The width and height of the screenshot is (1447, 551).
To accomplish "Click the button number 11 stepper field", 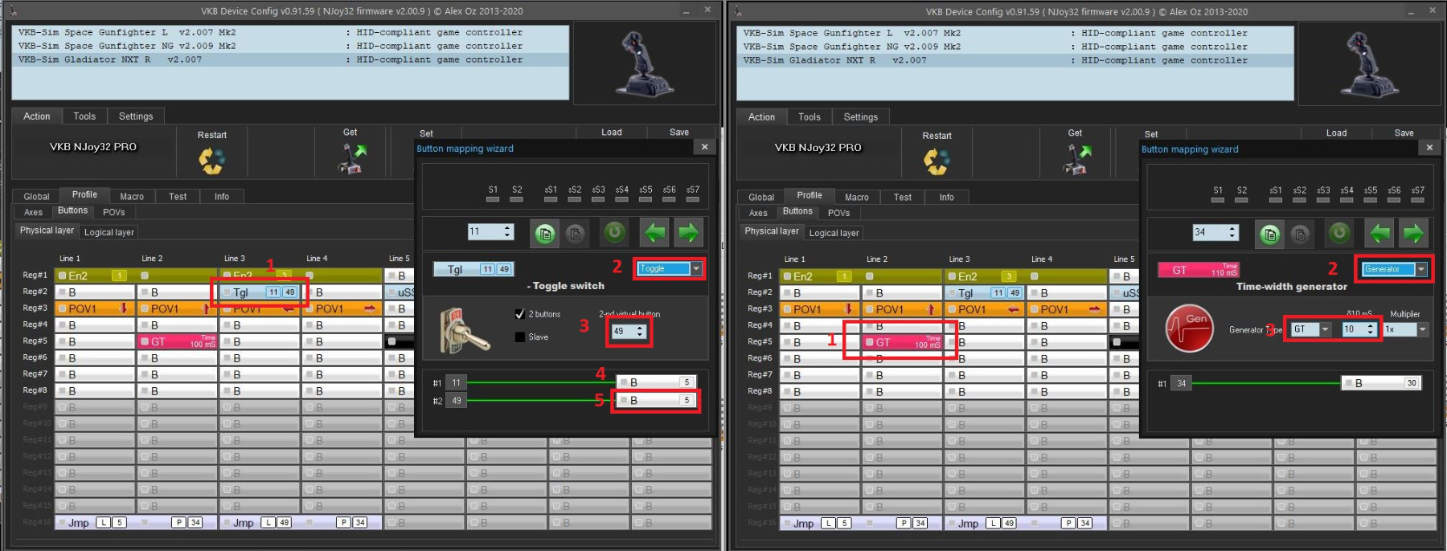I will coord(490,232).
